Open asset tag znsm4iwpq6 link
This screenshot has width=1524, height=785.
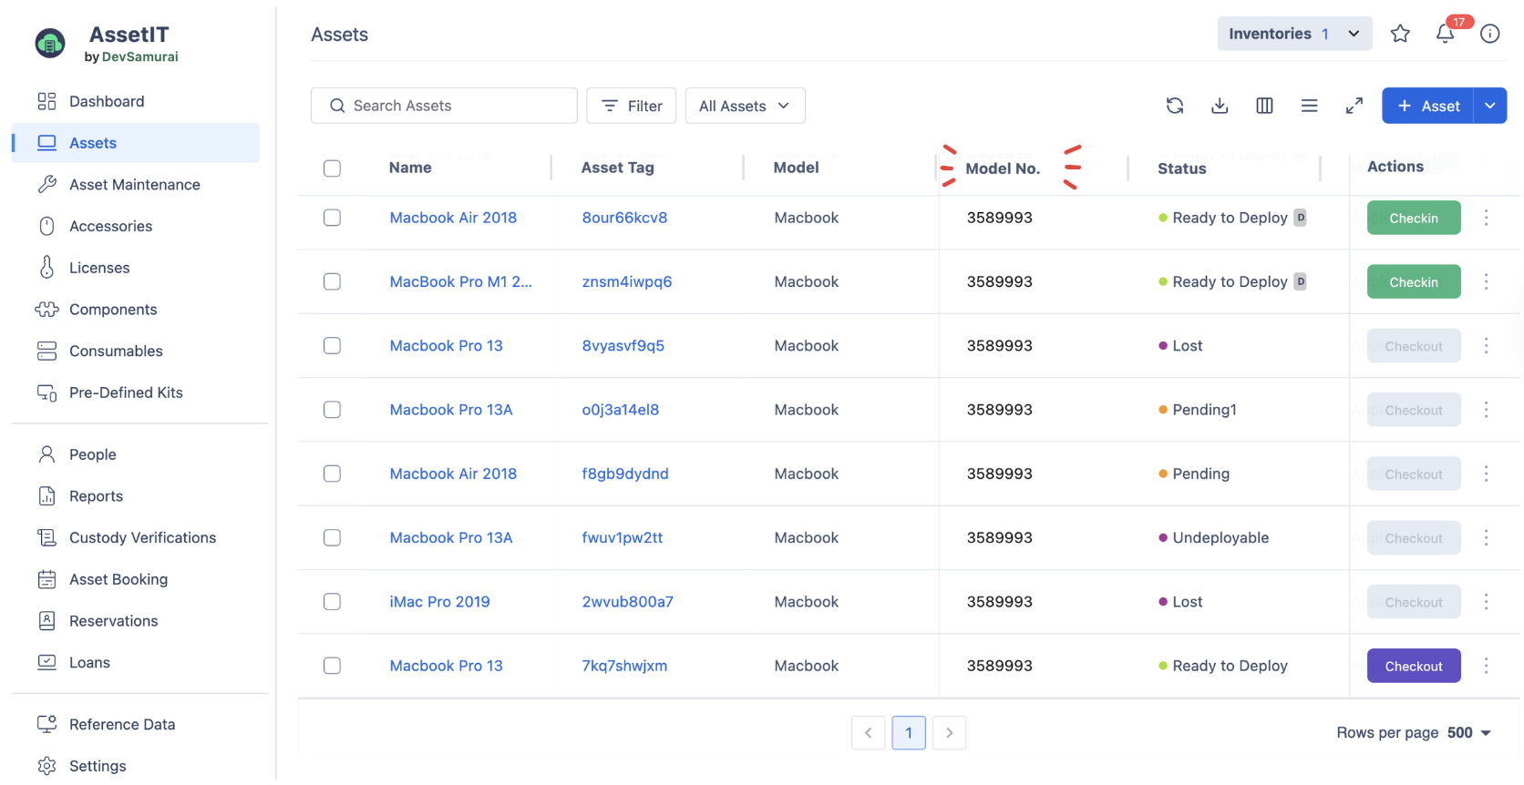coord(626,282)
